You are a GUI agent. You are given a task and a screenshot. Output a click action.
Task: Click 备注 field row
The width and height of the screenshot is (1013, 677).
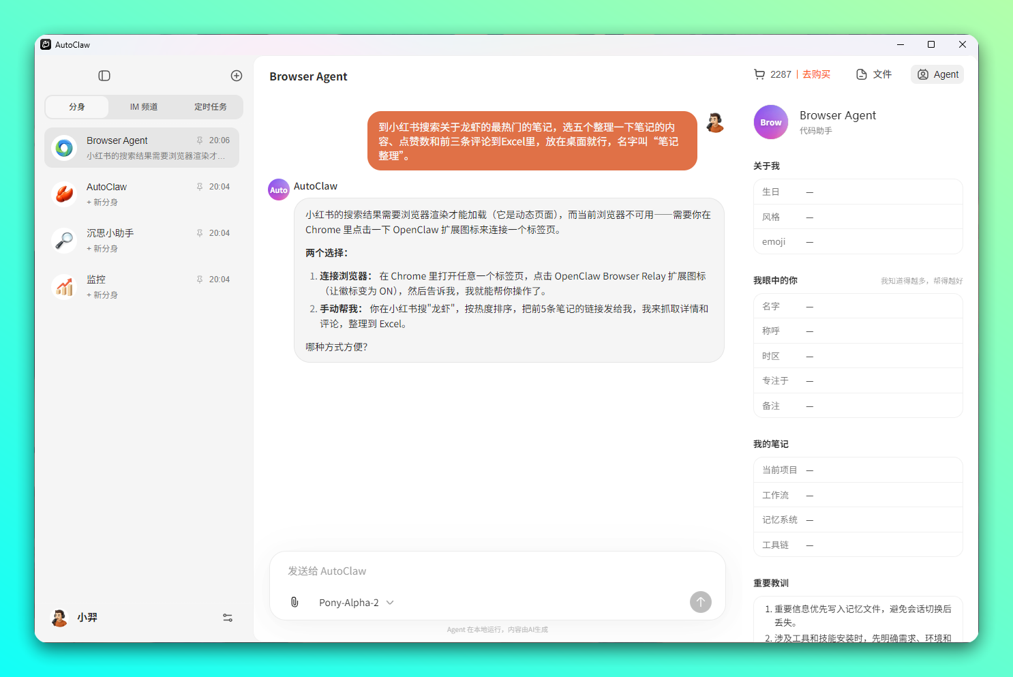858,406
